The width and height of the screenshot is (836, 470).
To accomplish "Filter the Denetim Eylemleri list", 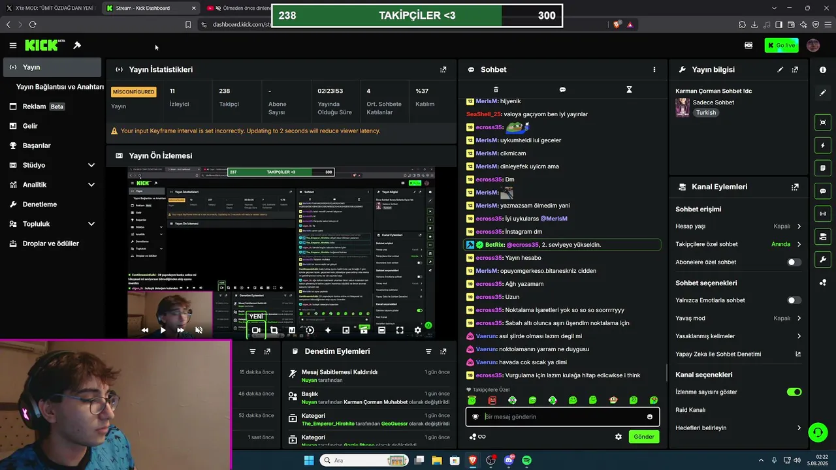I will [x=428, y=351].
